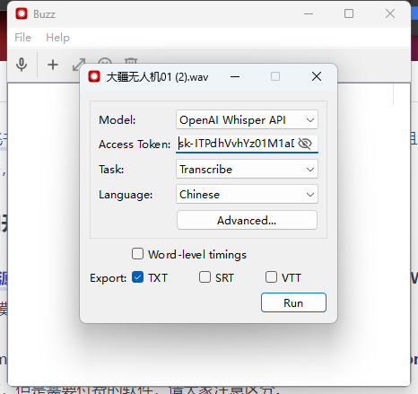Image resolution: width=418 pixels, height=394 pixels.
Task: Open the File menu
Action: click(22, 38)
